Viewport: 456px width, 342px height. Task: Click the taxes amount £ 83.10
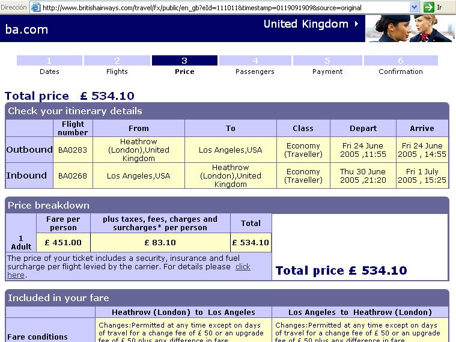coord(160,242)
